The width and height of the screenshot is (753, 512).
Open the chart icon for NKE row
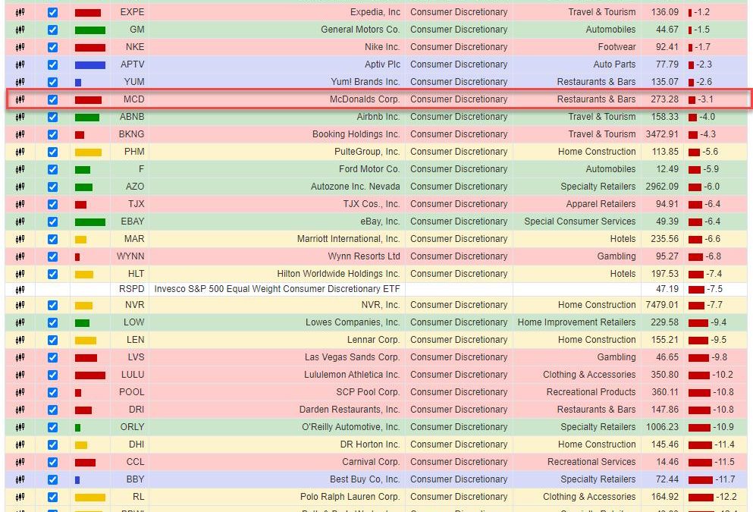(x=20, y=47)
